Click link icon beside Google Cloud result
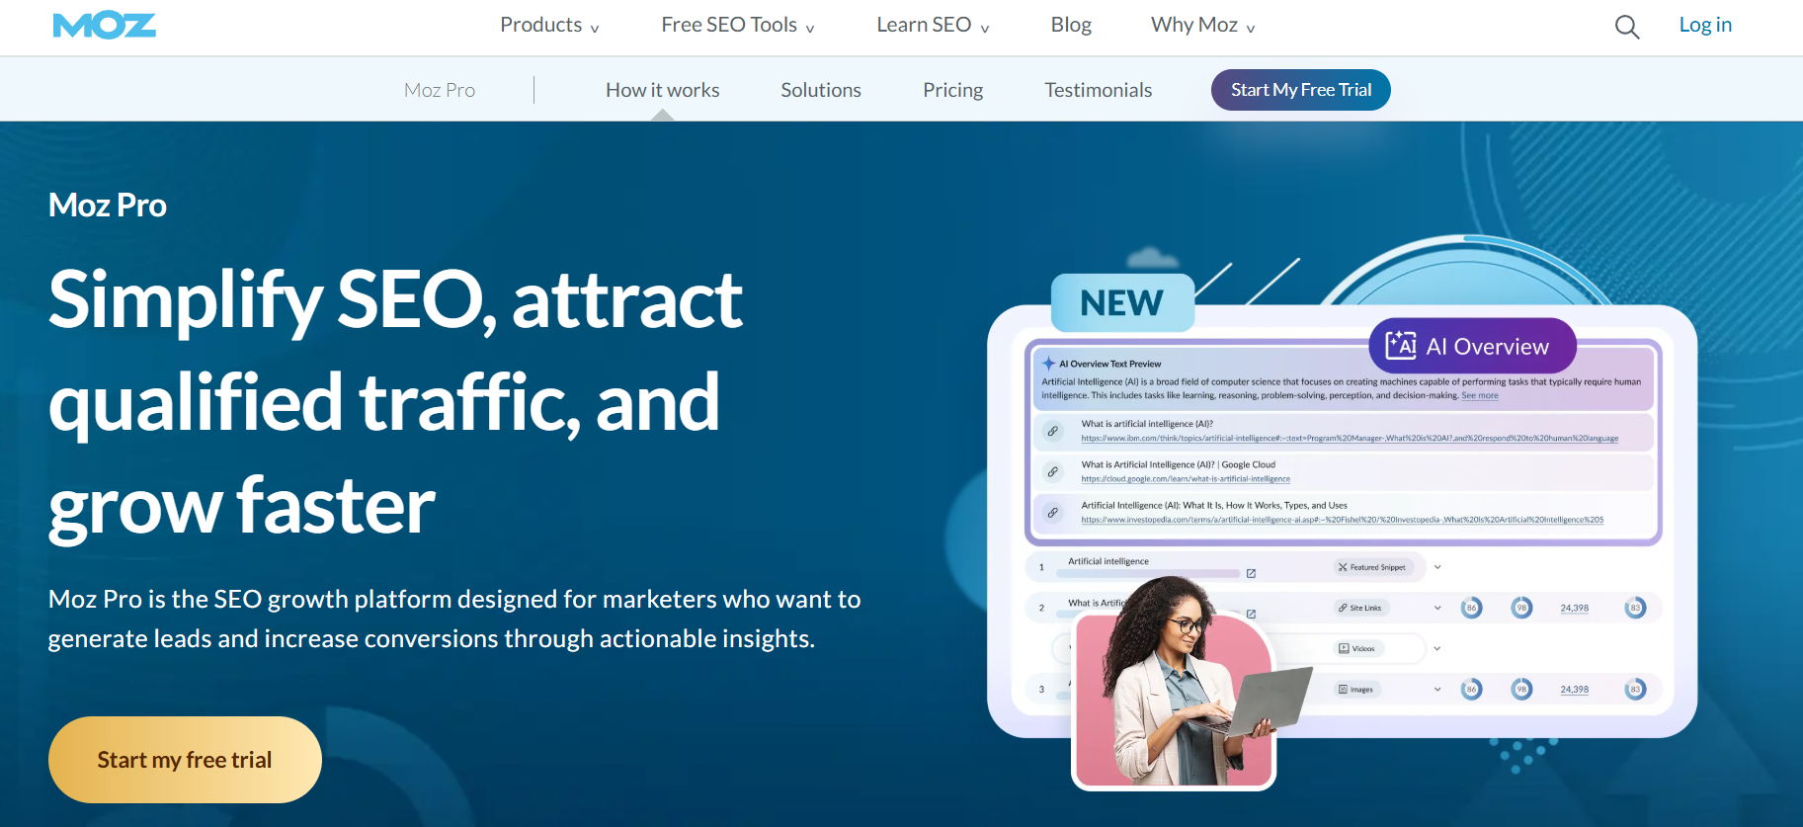This screenshot has height=827, width=1803. pyautogui.click(x=1053, y=471)
